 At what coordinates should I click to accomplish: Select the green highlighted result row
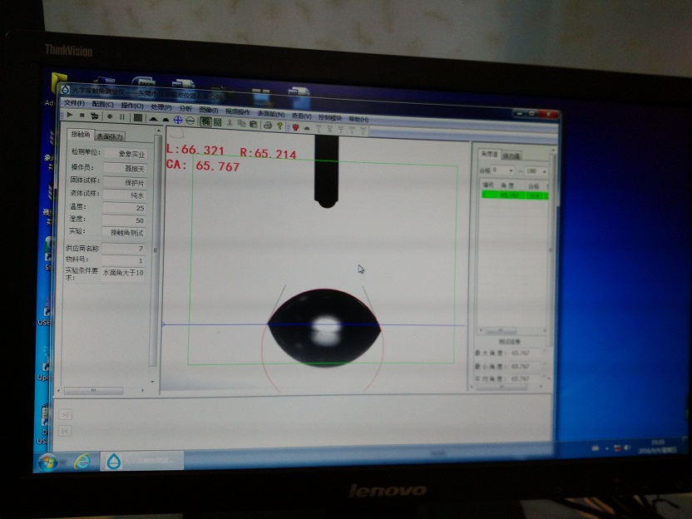pos(514,195)
